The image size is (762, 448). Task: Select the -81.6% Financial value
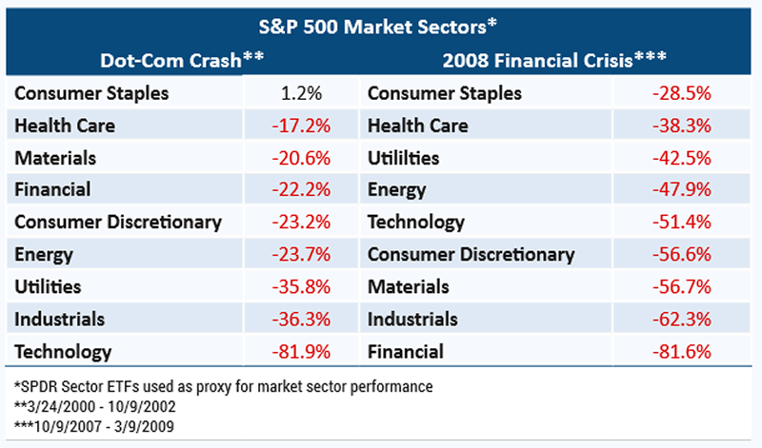pyautogui.click(x=679, y=351)
